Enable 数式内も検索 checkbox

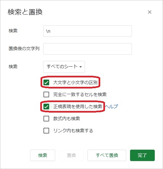[46, 119]
